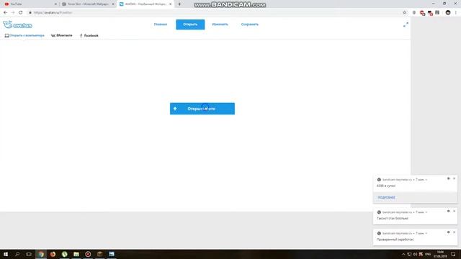The height and width of the screenshot is (259, 461).
Task: Choose 'Открыть с компьютера' option
Action: (x=24, y=35)
